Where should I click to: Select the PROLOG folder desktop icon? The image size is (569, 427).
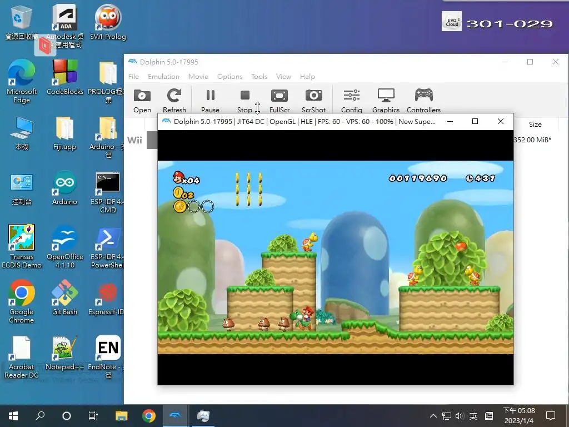[107, 82]
